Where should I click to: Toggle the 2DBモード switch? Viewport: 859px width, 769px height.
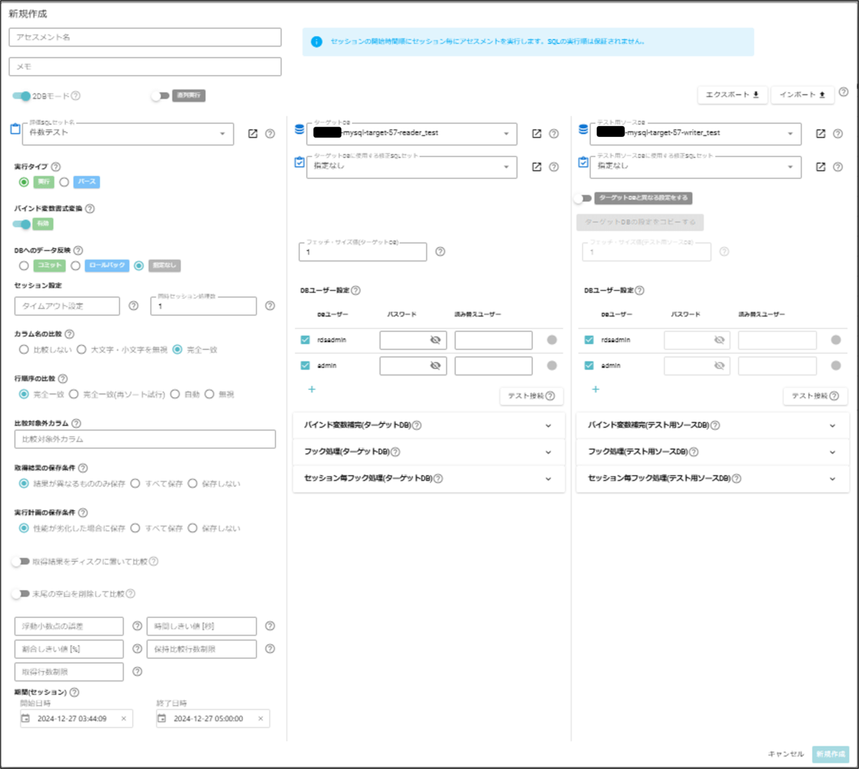(x=21, y=96)
